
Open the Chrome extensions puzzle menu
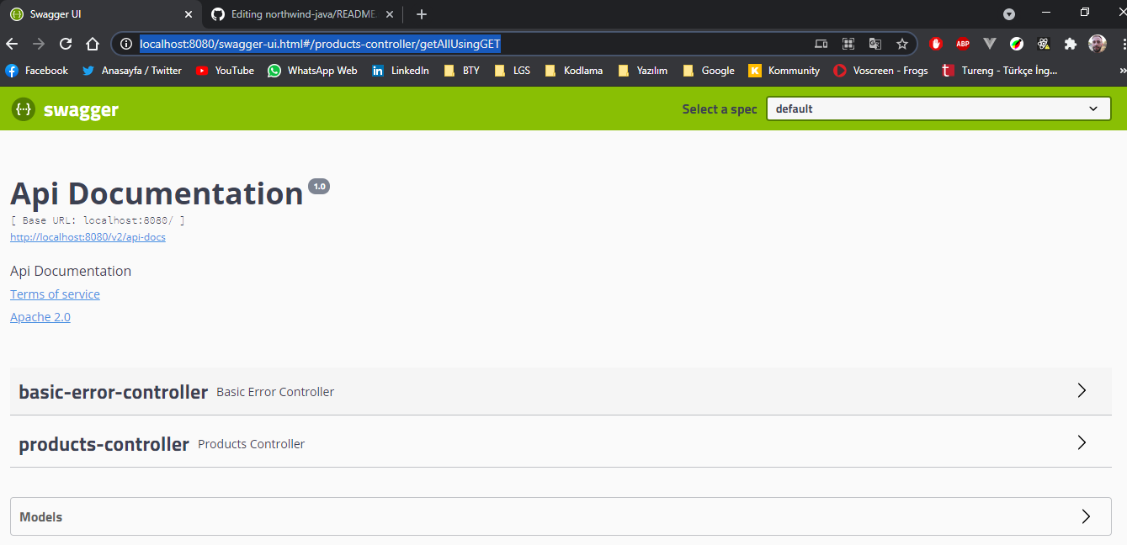(x=1070, y=43)
